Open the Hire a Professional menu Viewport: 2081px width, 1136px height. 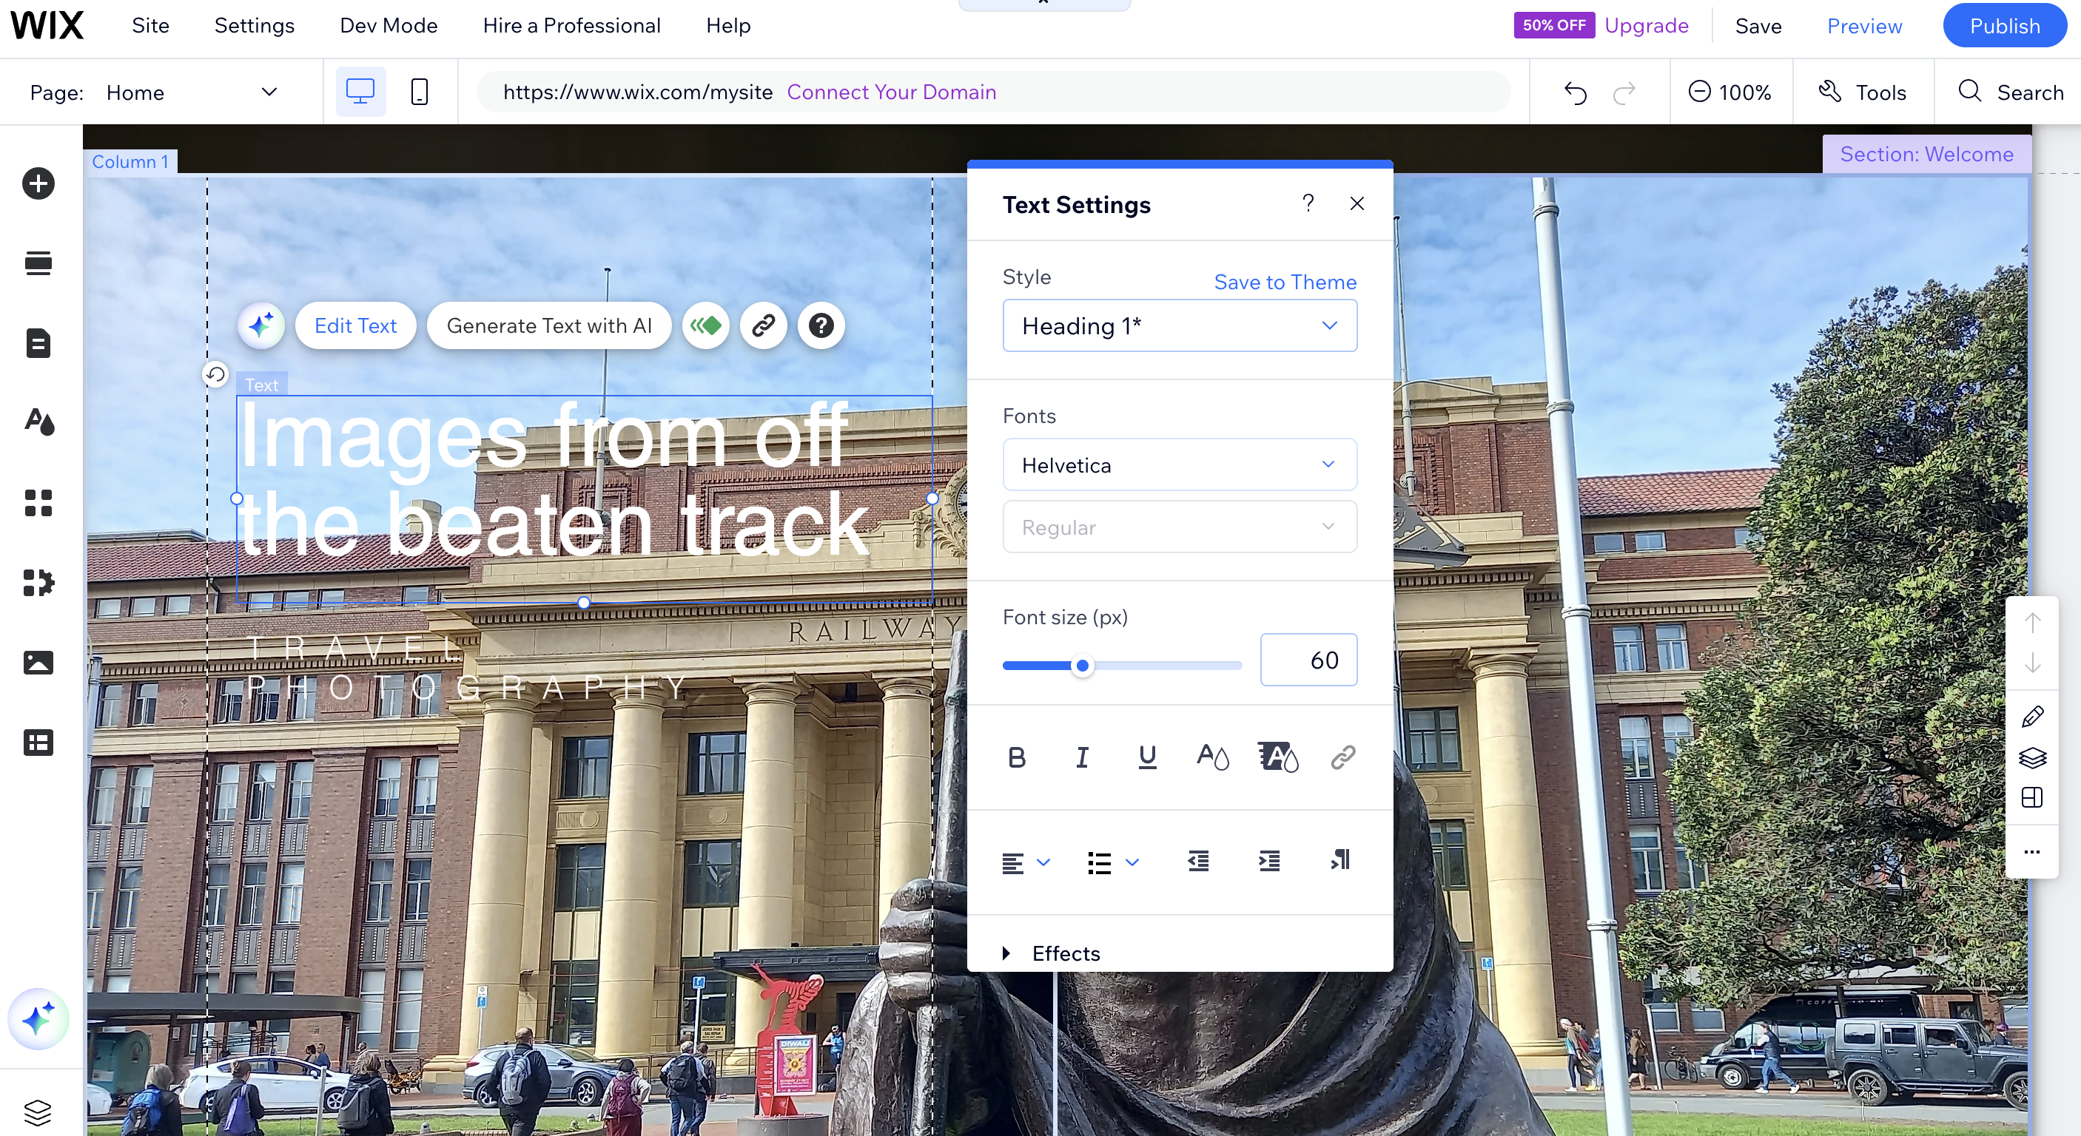coord(571,25)
